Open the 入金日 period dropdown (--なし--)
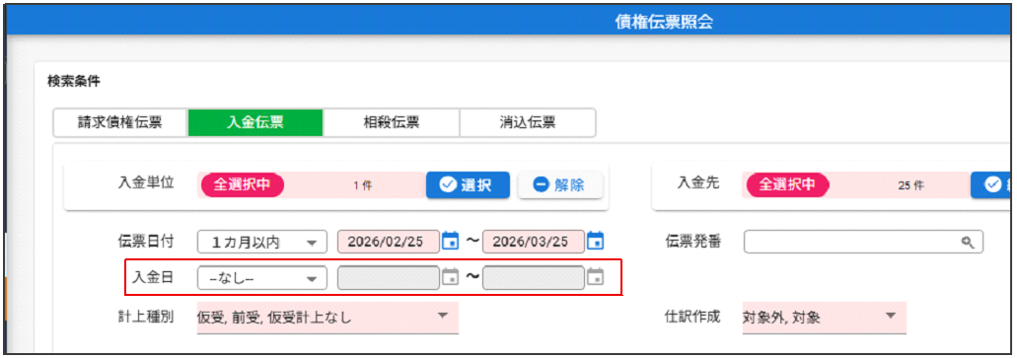Viewport: 1017px width, 358px height. [262, 277]
